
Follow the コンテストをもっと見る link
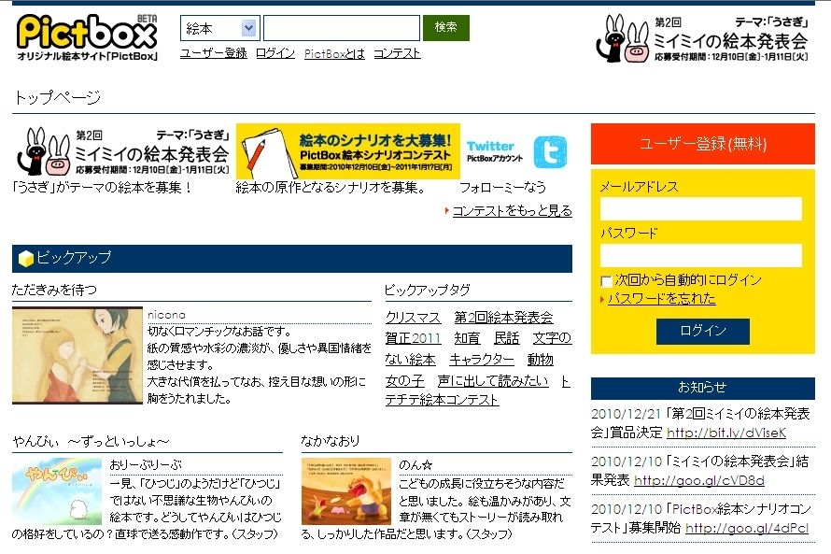pyautogui.click(x=512, y=210)
